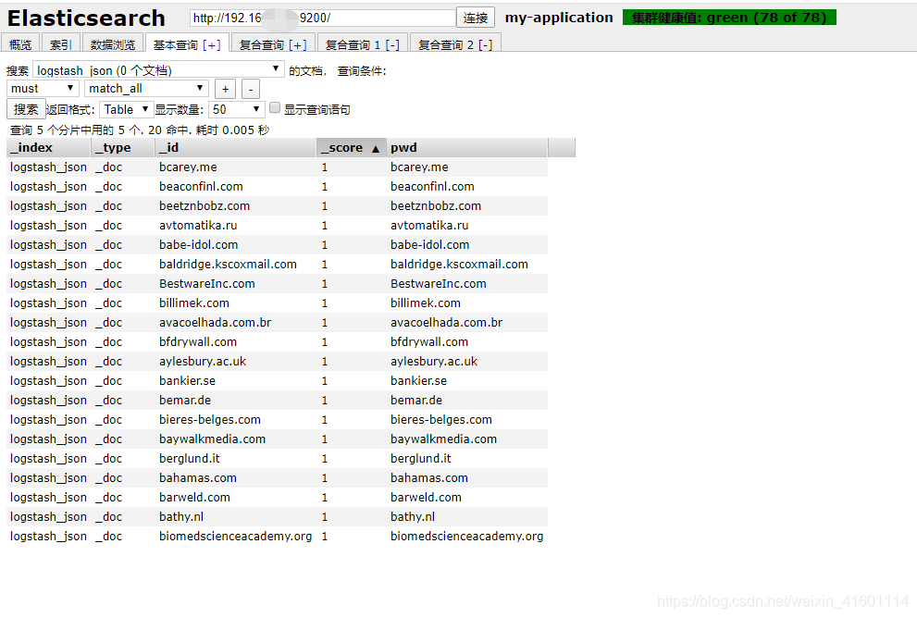This screenshot has height=618, width=917.
Task: Click beetznbobz.com in pwd column
Action: (466, 205)
